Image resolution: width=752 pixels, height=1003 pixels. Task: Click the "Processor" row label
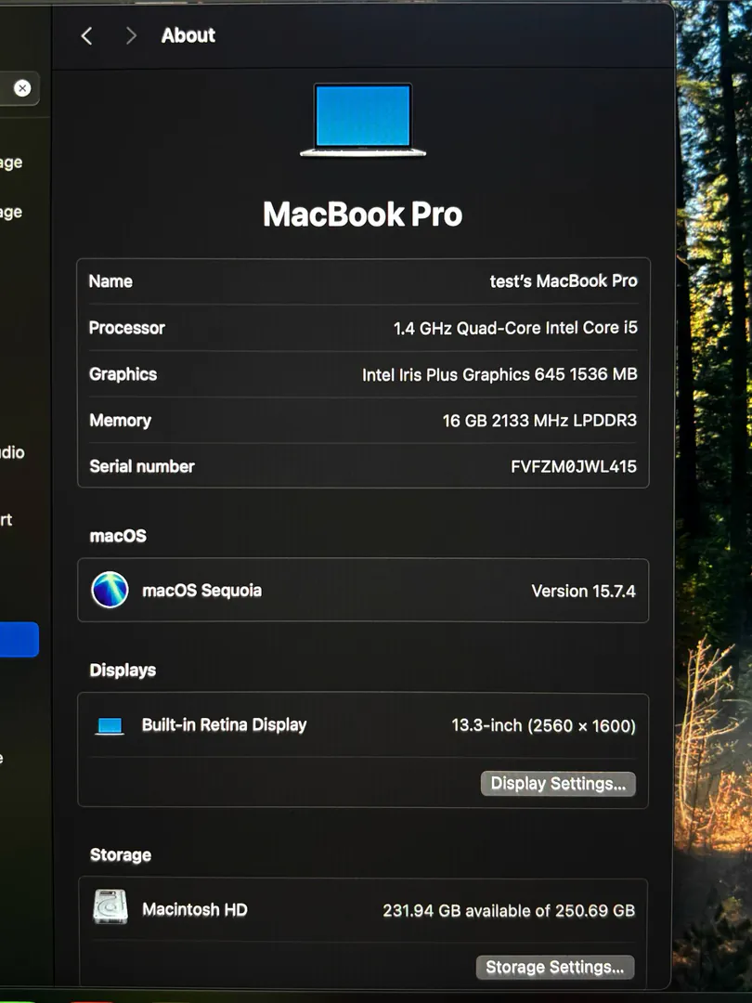point(126,328)
